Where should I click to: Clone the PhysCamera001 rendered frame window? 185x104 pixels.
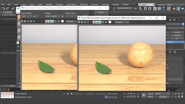(28, 21)
